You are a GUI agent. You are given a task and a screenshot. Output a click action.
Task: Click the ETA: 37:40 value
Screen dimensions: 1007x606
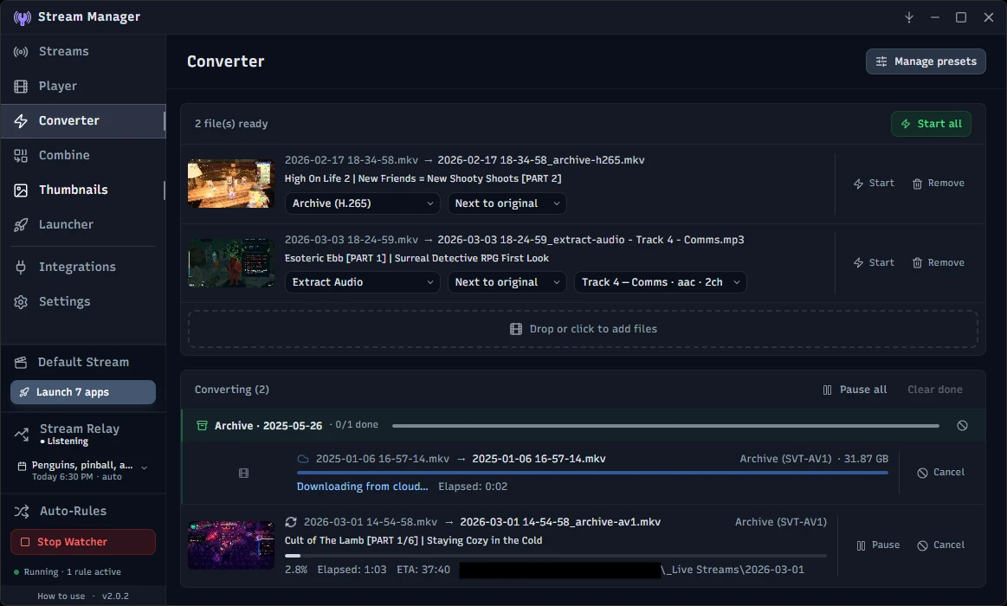point(423,570)
